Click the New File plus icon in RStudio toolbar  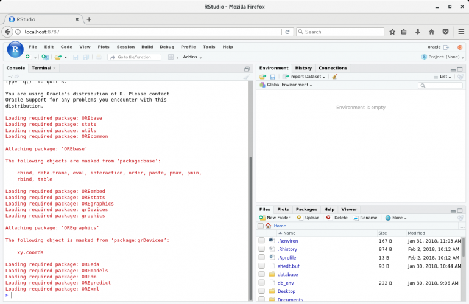coord(28,57)
